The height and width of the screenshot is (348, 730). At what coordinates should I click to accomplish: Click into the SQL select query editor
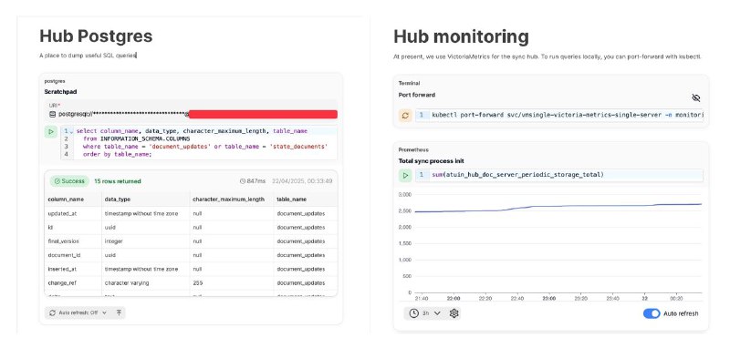tap(199, 143)
